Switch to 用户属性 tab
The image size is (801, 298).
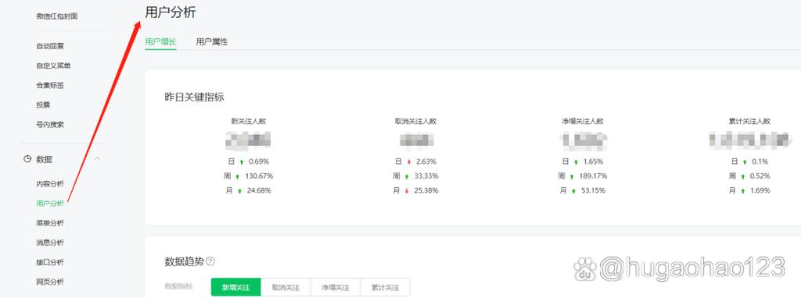212,42
